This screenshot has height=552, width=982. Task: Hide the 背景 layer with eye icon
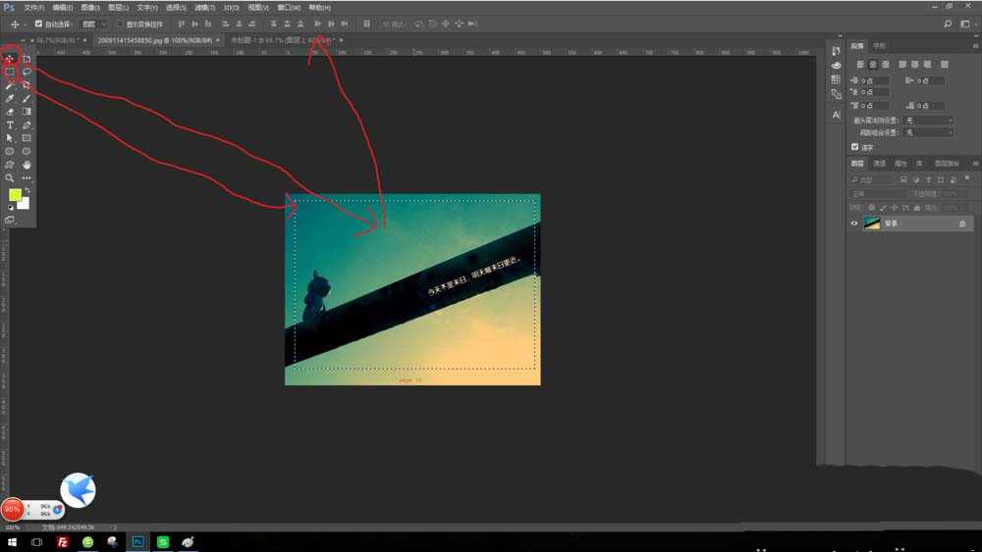pos(853,224)
